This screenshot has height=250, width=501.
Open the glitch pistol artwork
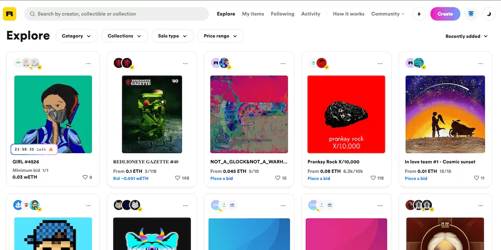(249, 114)
